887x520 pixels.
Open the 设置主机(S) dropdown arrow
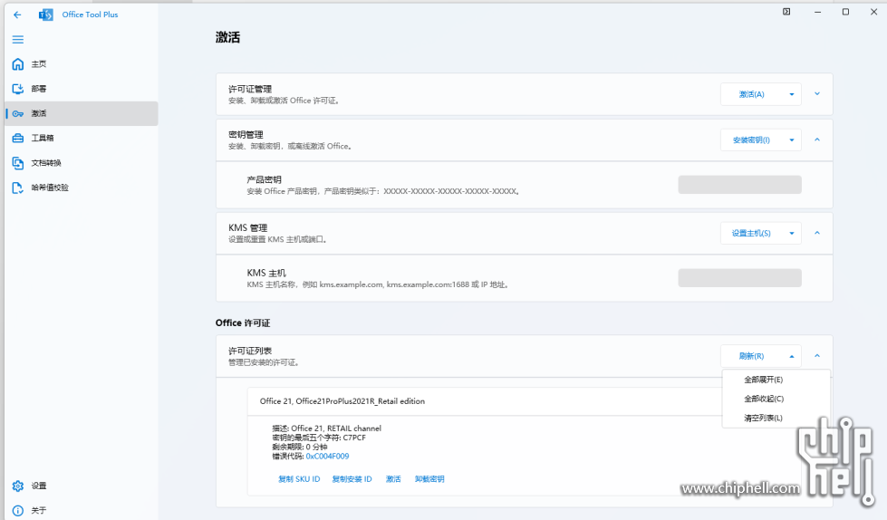point(791,233)
